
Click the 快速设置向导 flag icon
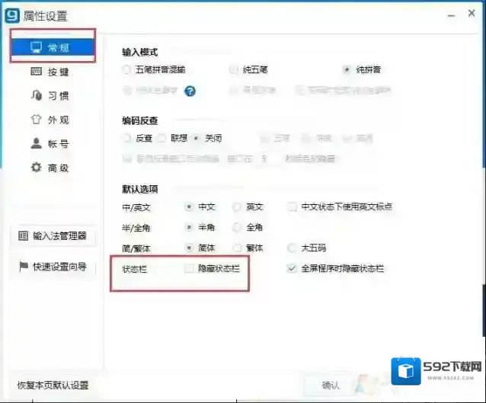point(23,267)
